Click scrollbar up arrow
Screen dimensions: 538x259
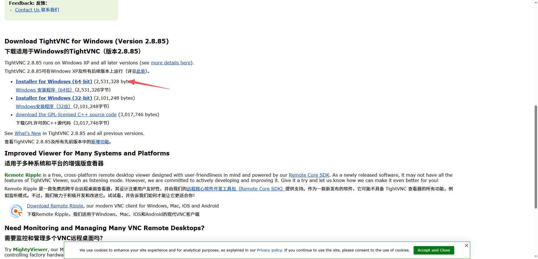coord(536,2)
